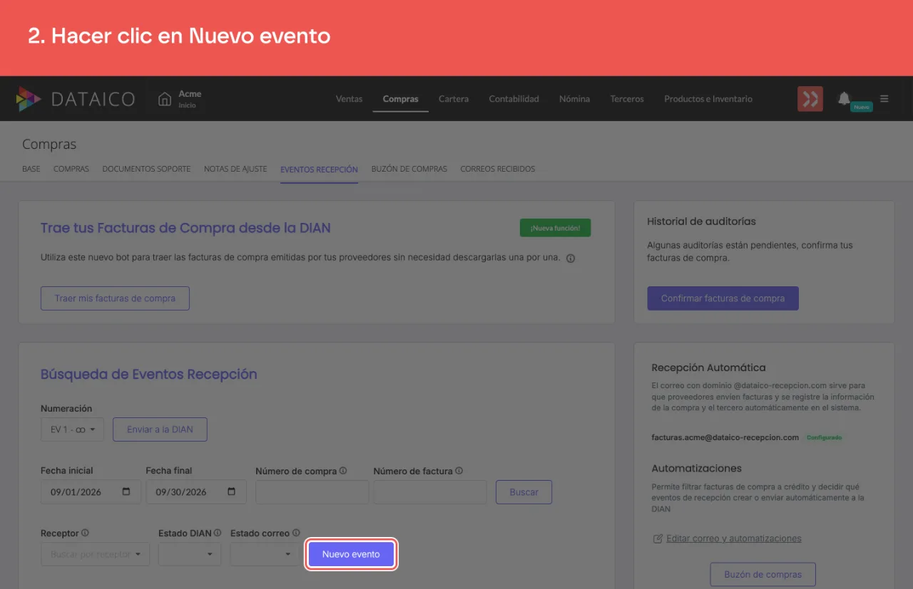913x589 pixels.
Task: Focus the Número de compra field
Action: (x=312, y=492)
